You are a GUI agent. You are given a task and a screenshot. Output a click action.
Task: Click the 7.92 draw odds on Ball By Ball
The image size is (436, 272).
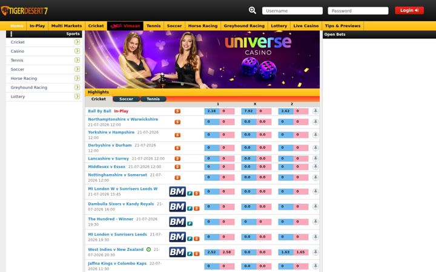click(249, 111)
